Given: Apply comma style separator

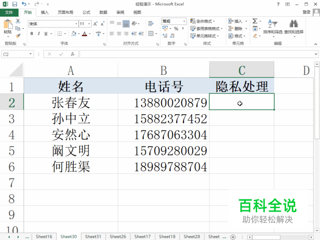Looking at the screenshot, I should [183, 29].
